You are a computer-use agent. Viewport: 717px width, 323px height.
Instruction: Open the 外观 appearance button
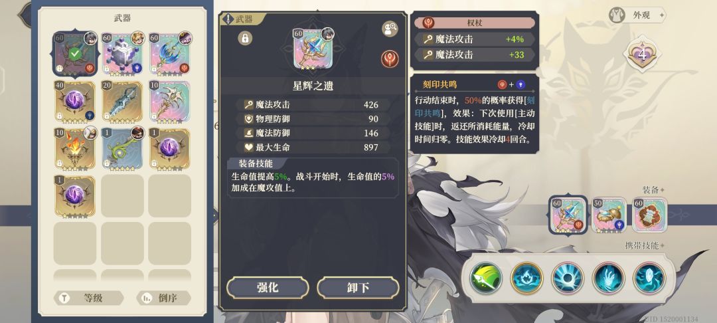pos(637,15)
